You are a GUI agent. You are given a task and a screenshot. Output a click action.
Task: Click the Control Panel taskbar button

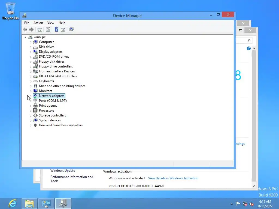[x=46, y=204]
